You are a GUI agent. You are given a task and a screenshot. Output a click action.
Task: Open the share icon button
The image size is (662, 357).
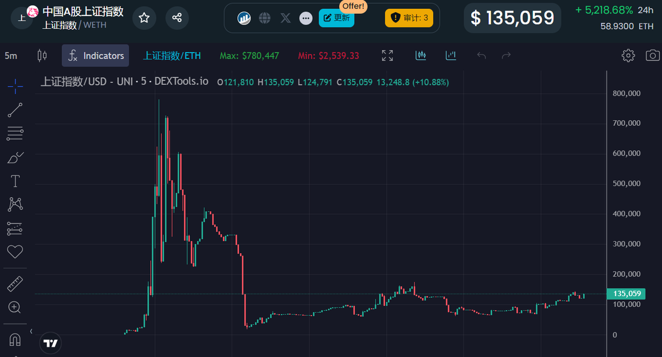click(177, 18)
